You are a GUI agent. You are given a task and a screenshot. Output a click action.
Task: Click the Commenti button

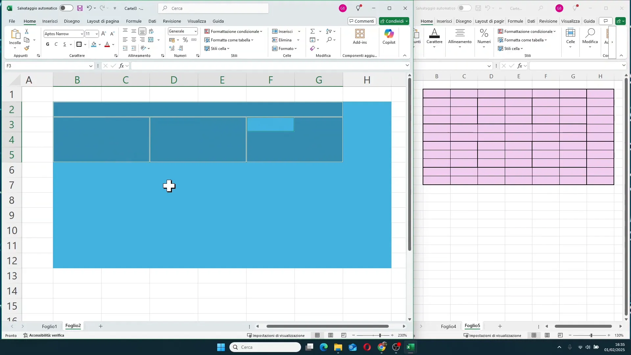[362, 21]
